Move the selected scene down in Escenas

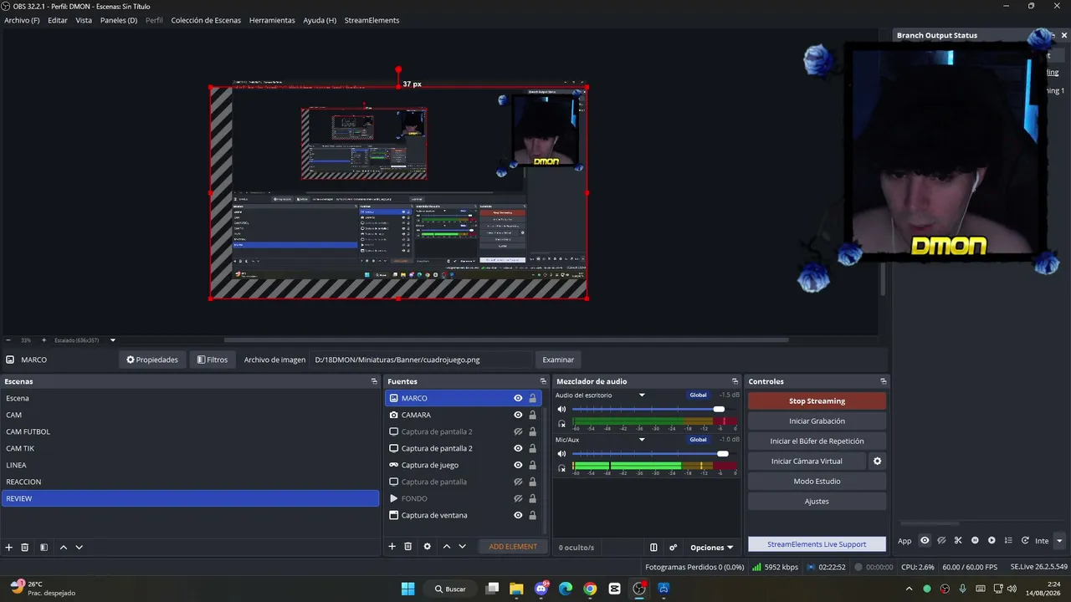[79, 547]
